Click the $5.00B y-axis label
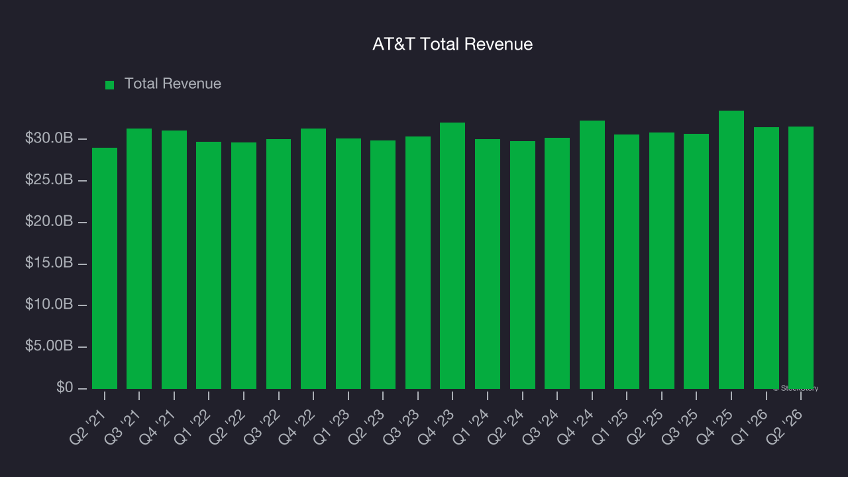 pos(49,346)
